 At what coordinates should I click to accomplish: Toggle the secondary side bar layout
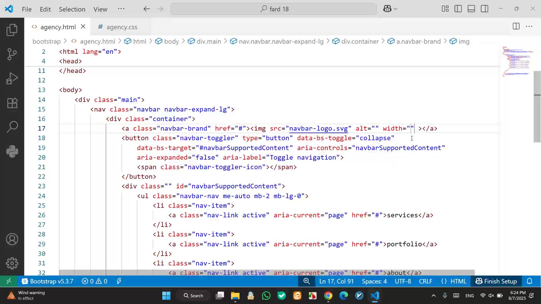pyautogui.click(x=485, y=9)
